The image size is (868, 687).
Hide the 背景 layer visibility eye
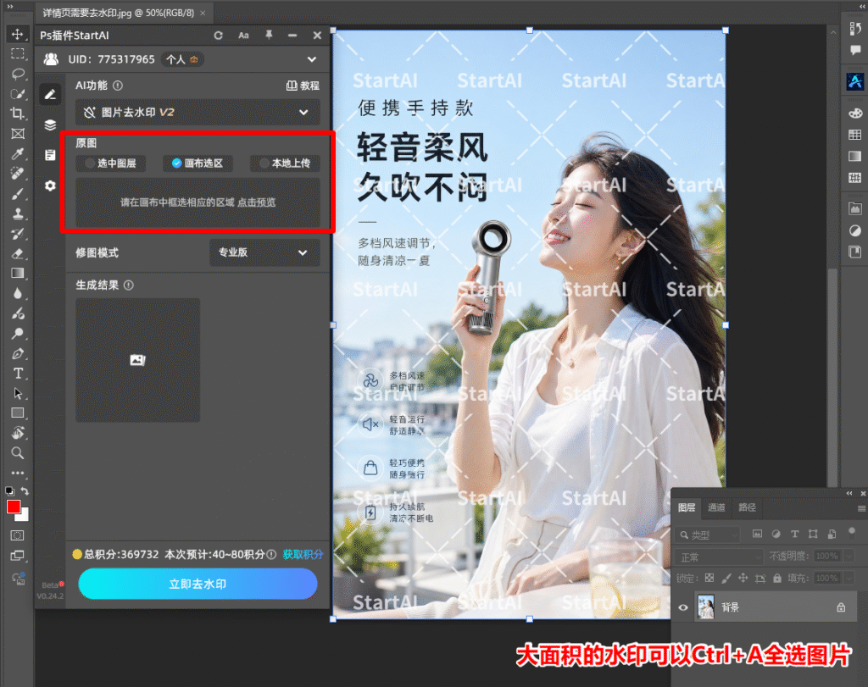point(683,607)
